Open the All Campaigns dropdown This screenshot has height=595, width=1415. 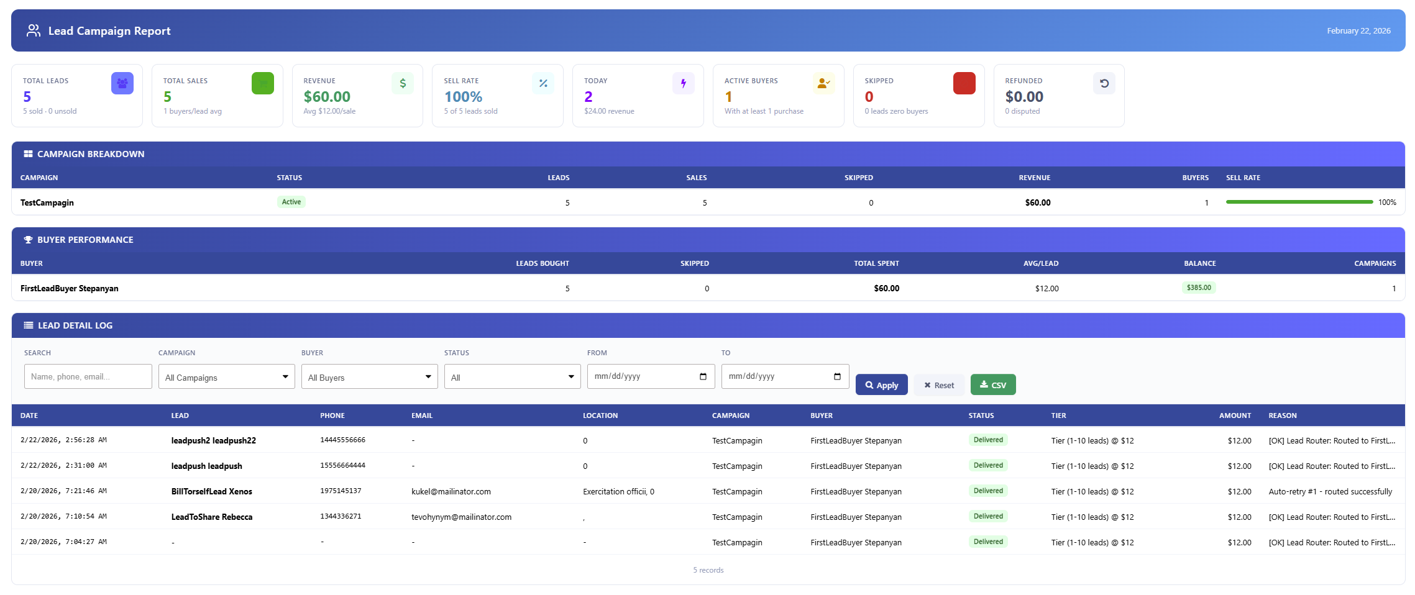click(226, 376)
